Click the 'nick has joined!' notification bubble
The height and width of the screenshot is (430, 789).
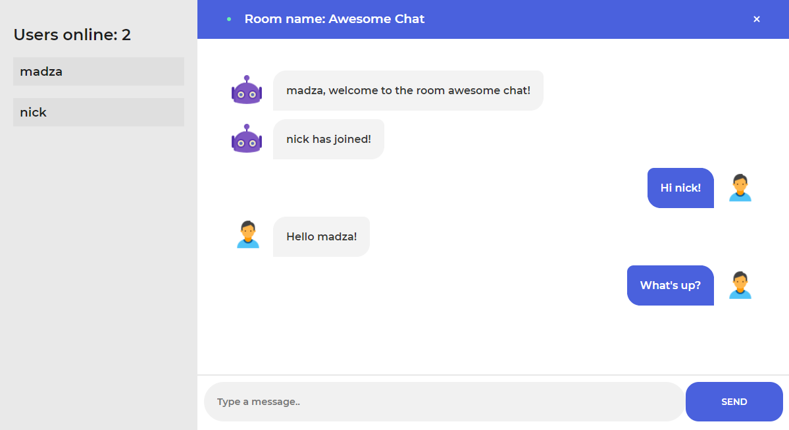pyautogui.click(x=328, y=139)
